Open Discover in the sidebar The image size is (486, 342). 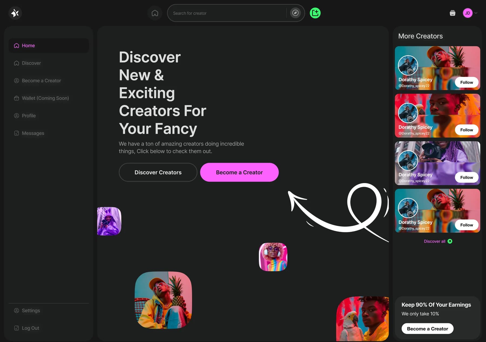[49, 63]
